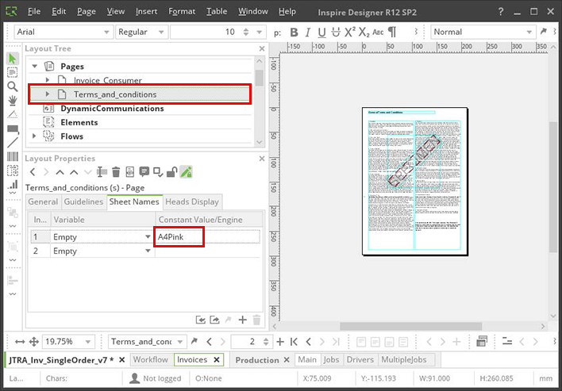
Task: Switch to the Guidelines tab
Action: tap(83, 201)
